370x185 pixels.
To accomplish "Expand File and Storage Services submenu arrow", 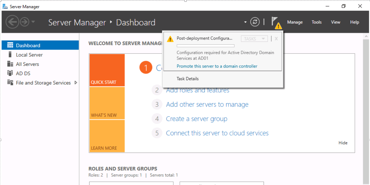I will tap(76, 82).
